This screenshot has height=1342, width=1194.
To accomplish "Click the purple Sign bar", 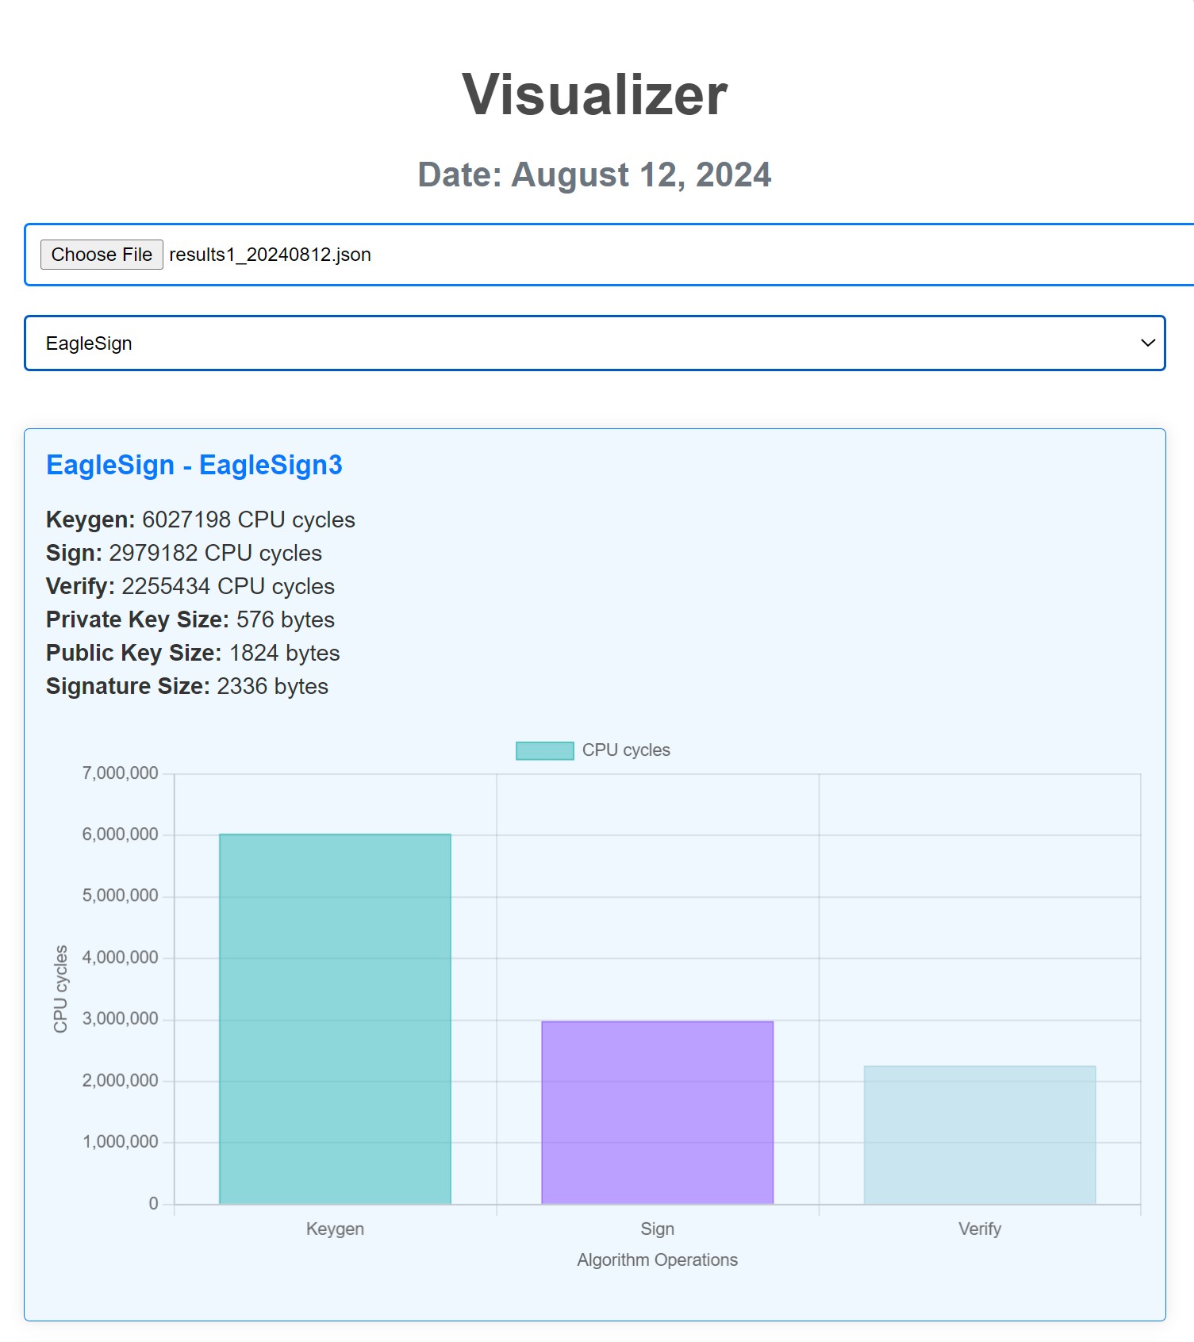I will point(658,1113).
